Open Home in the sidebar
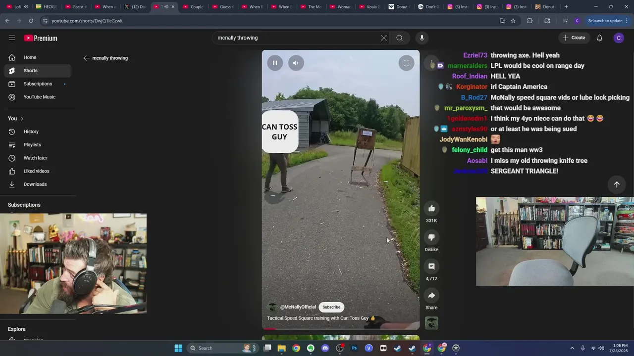 click(38, 57)
